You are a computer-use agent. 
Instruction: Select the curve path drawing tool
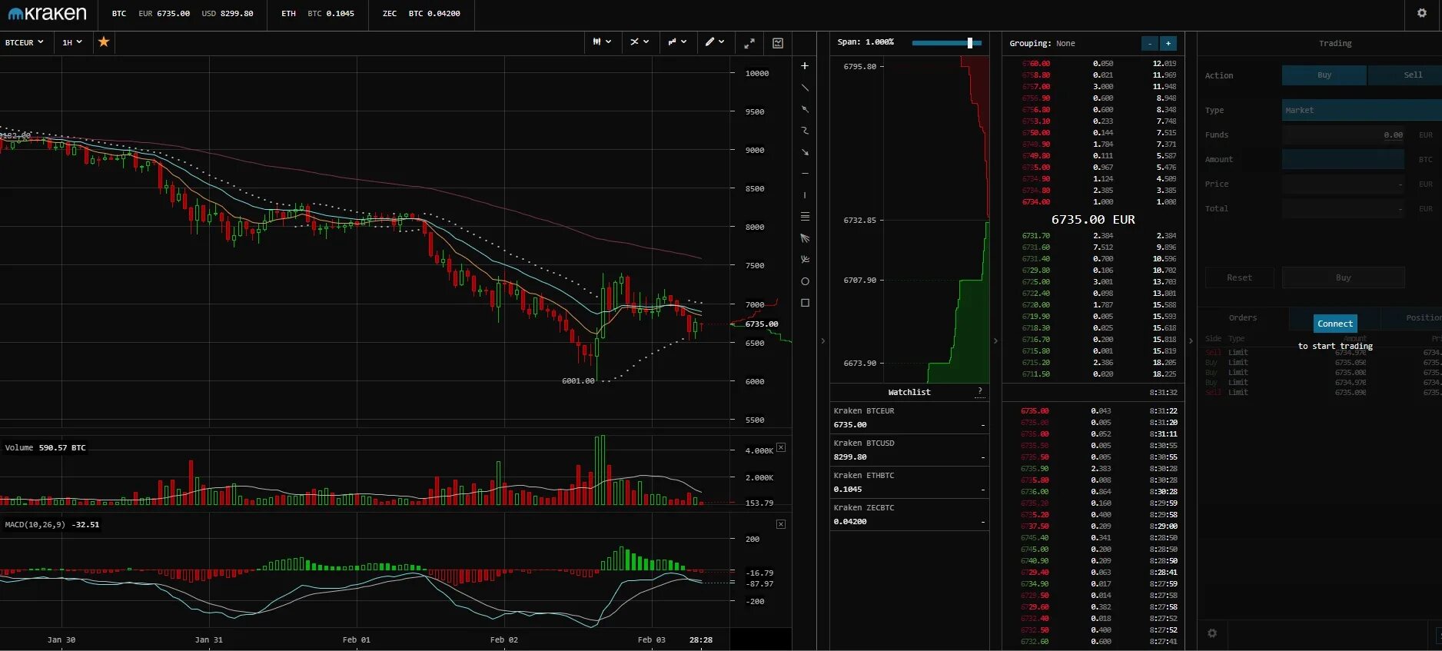click(805, 131)
